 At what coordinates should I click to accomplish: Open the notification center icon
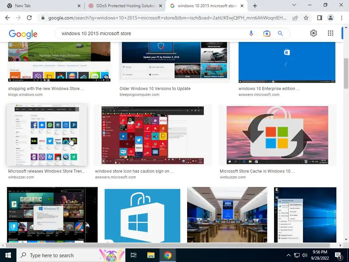[338, 255]
